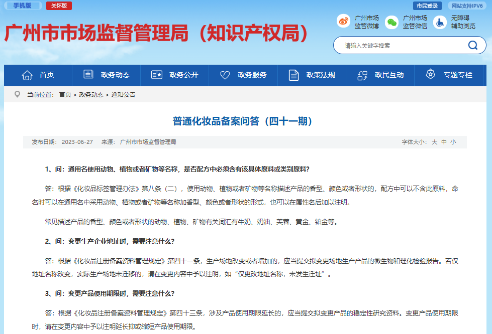Switch to 关怀版 mode
Image resolution: width=492 pixels, height=334 pixels.
coord(59,6)
